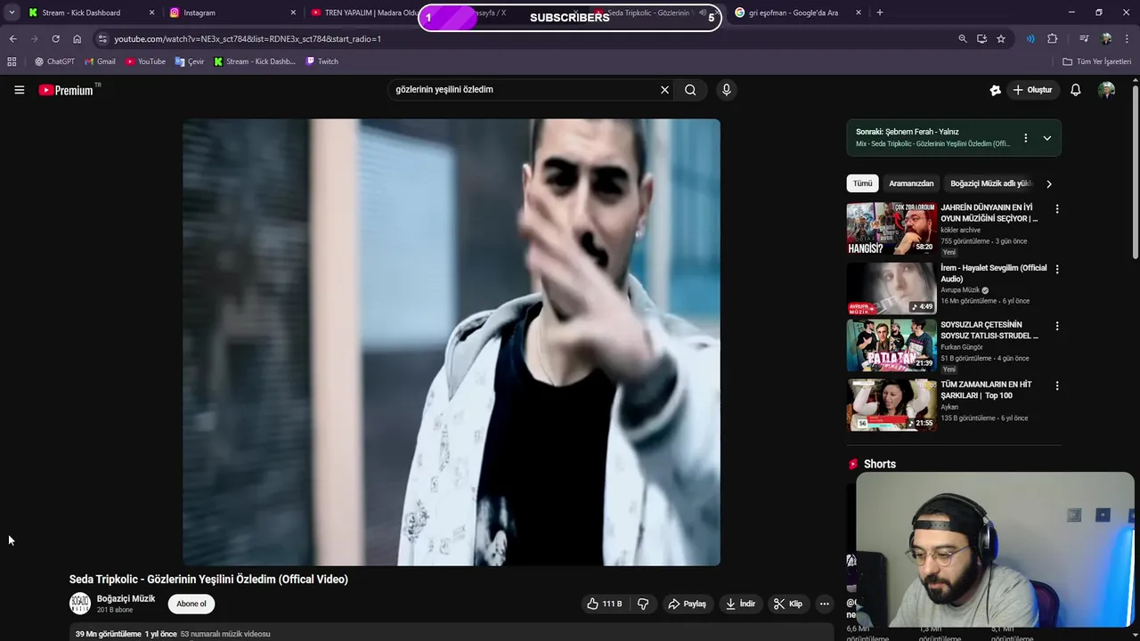The height and width of the screenshot is (641, 1140).
Task: Open browser home page icon
Action: pos(77,39)
